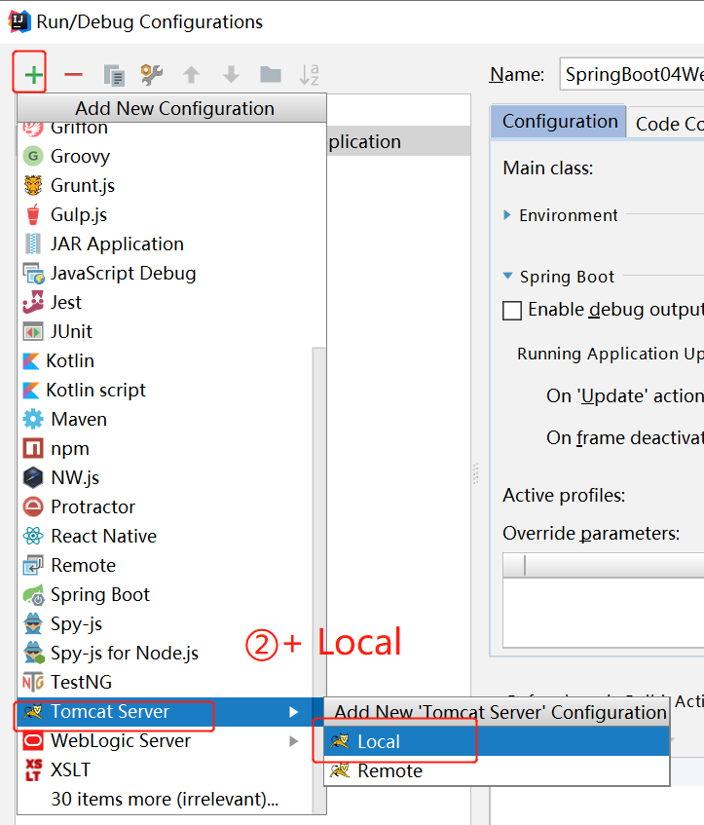
Task: Click the red minus Remove Configuration icon
Action: click(x=73, y=75)
